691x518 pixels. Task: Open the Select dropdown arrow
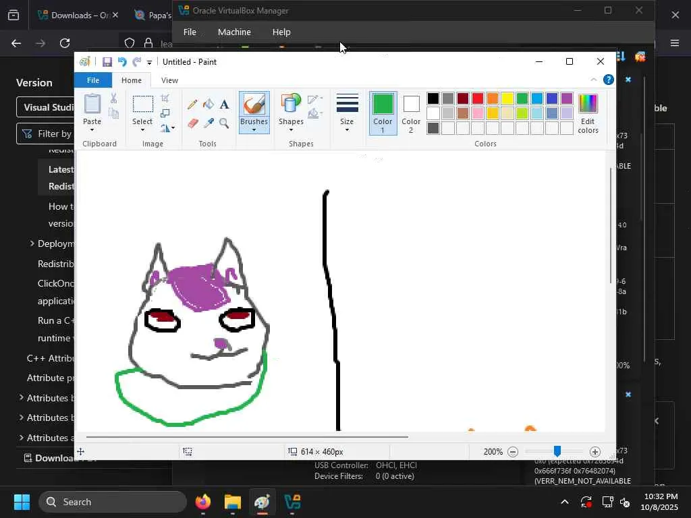point(142,130)
